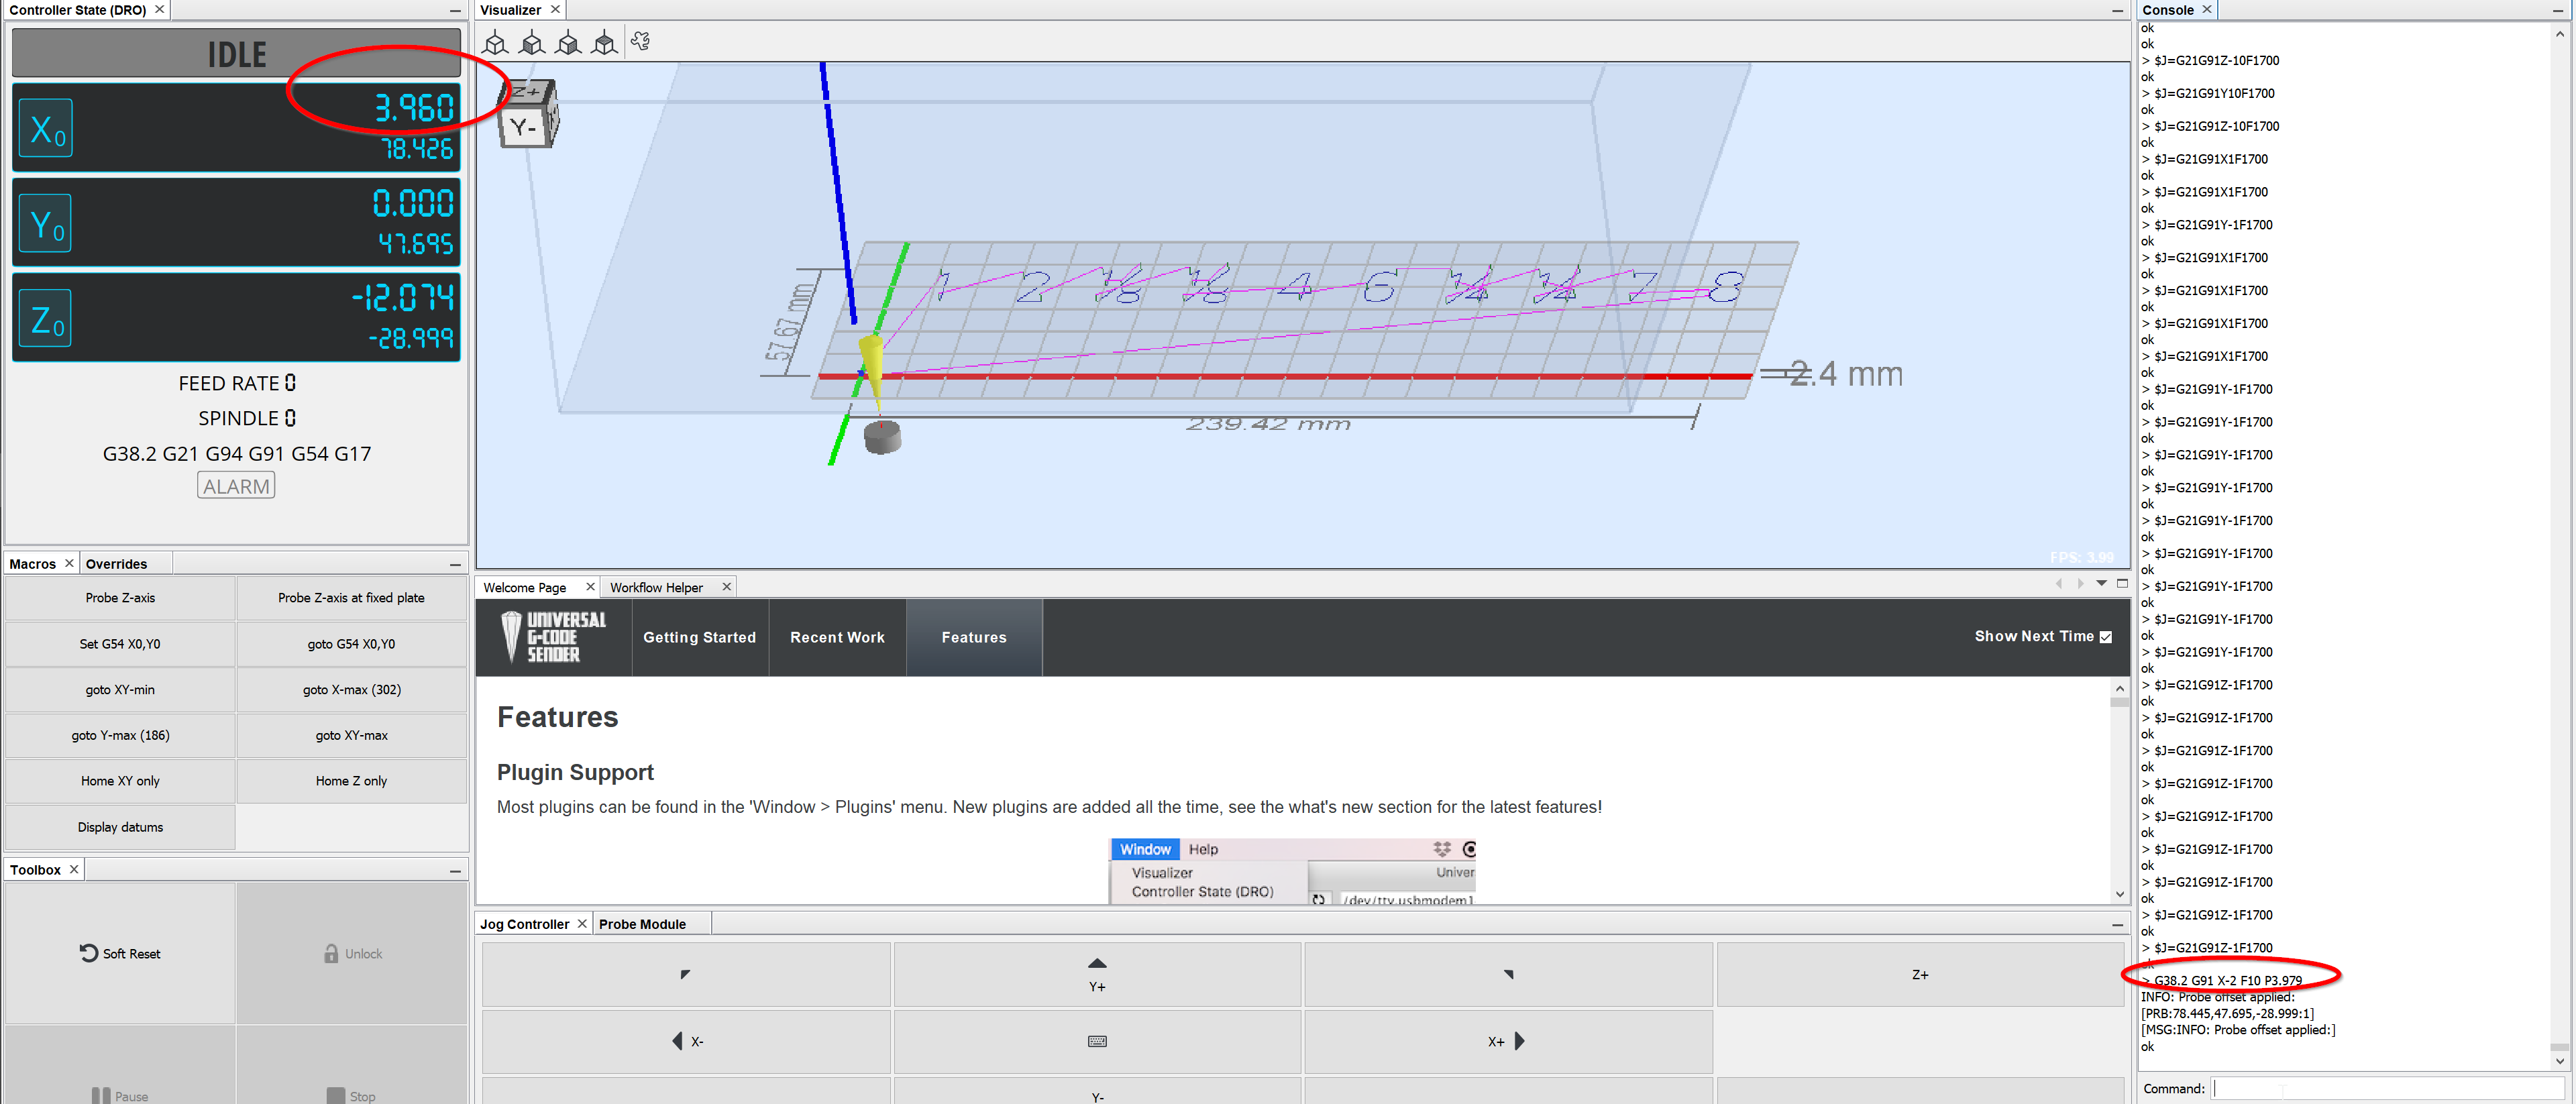Jog the machine using the Y+ arrow
Image resolution: width=2576 pixels, height=1104 pixels.
[1096, 974]
